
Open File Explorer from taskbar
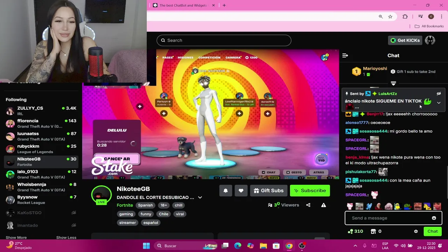click(263, 246)
